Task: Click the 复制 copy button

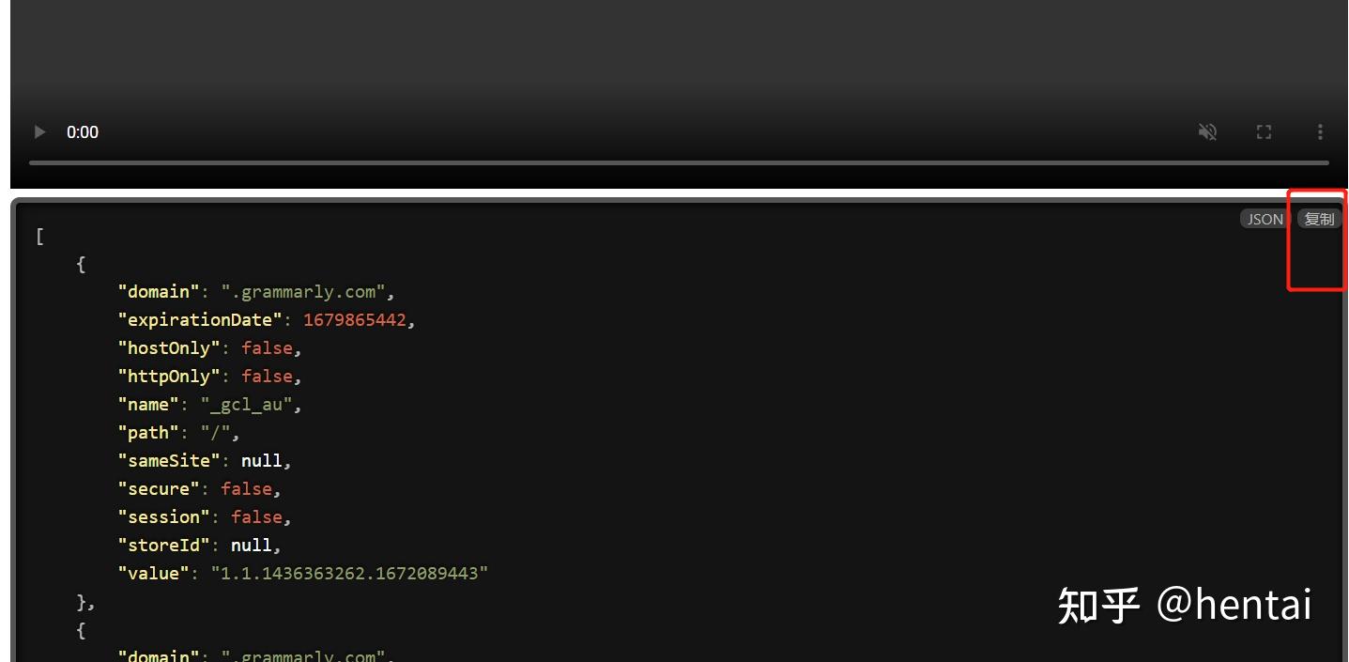Action: click(1319, 219)
